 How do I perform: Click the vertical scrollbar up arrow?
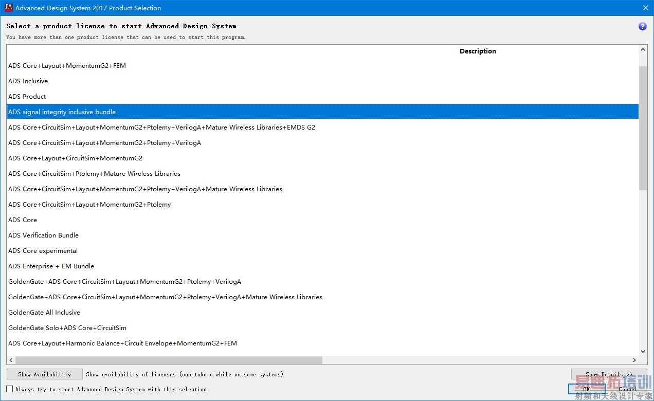643,50
